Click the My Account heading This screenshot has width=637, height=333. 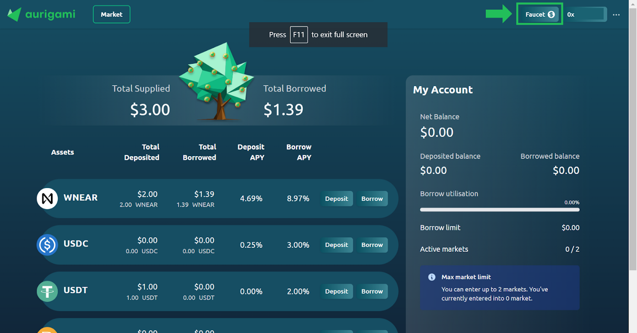coord(443,90)
